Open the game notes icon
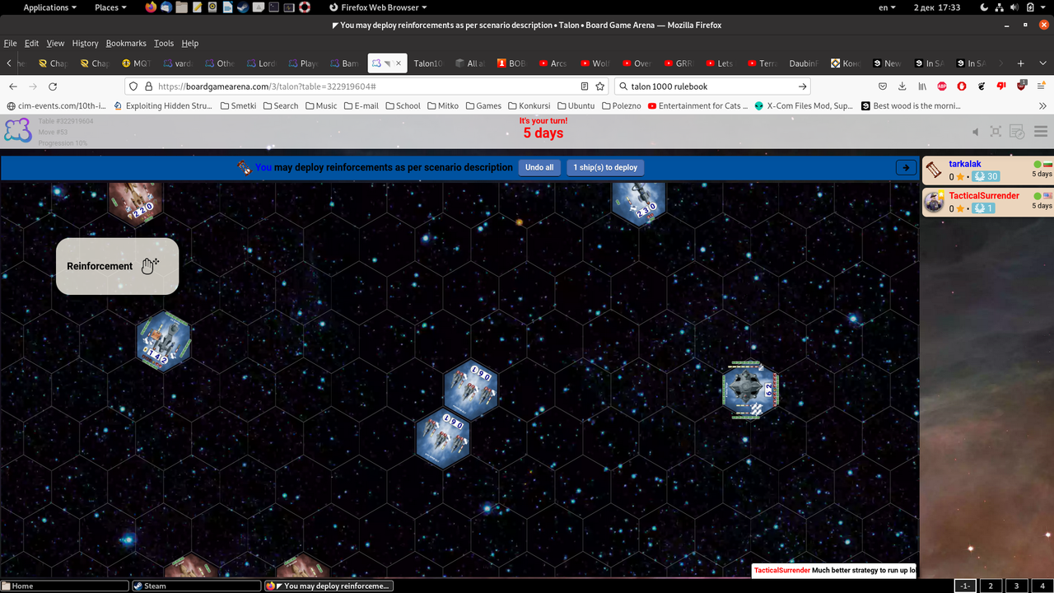This screenshot has width=1054, height=593. click(x=1017, y=132)
